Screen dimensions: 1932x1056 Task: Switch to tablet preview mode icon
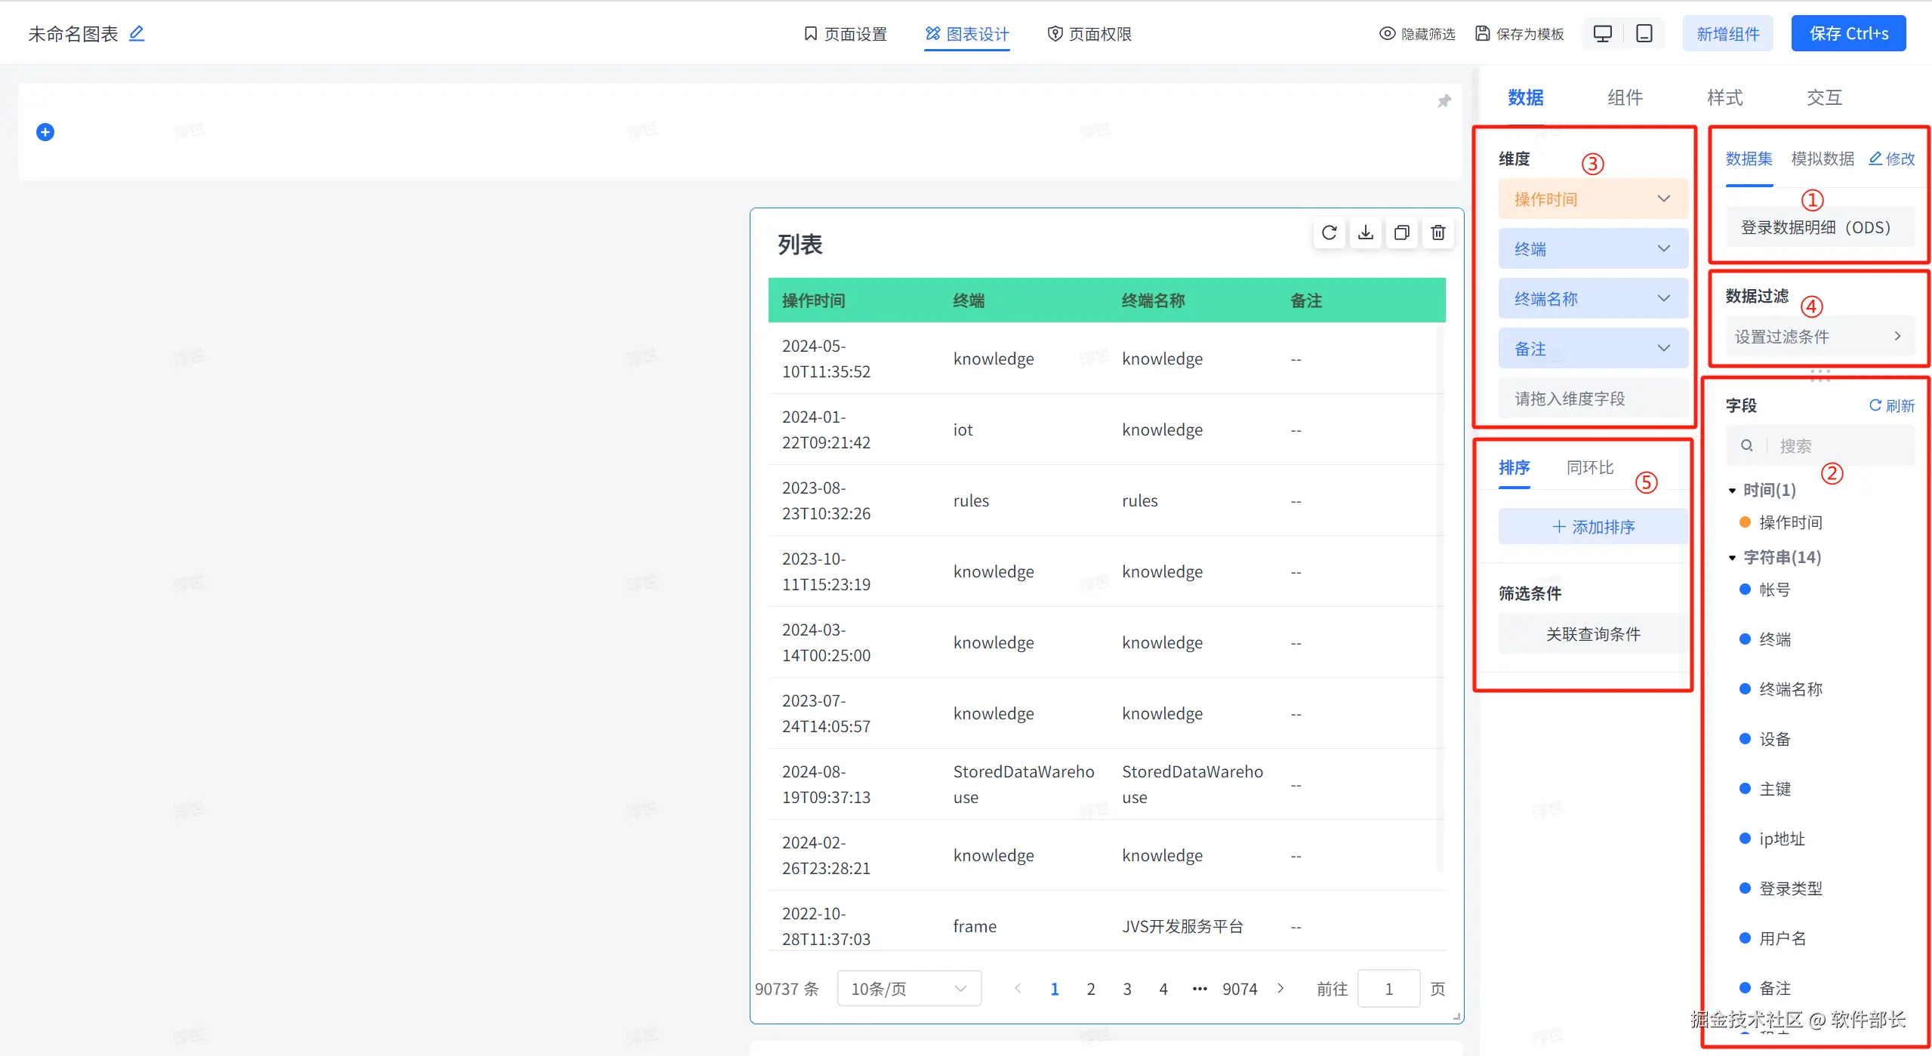point(1644,33)
